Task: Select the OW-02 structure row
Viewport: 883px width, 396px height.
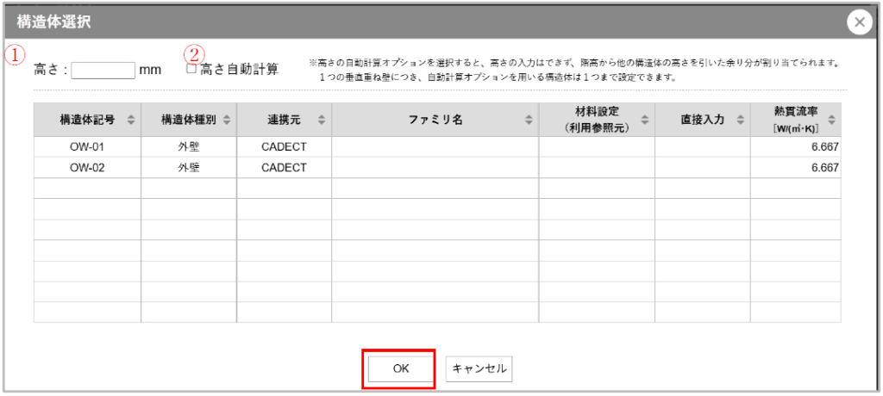Action: click(x=87, y=168)
